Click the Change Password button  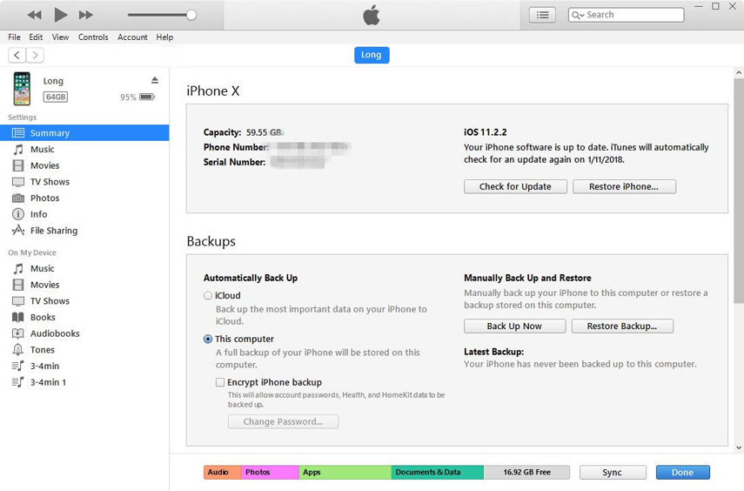(x=284, y=421)
